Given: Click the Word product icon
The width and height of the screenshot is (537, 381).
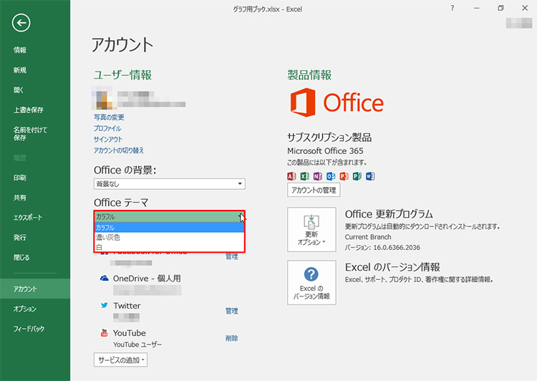Looking at the screenshot, I should point(370,176).
